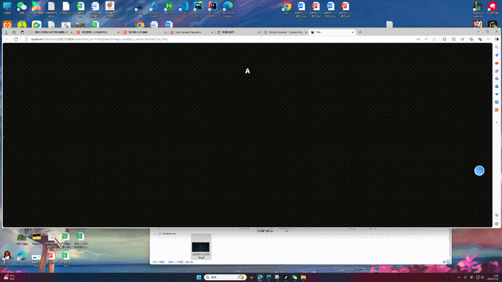Screen dimensions: 502x282
Task: Open This PC desktop icon
Action: tap(7, 8)
